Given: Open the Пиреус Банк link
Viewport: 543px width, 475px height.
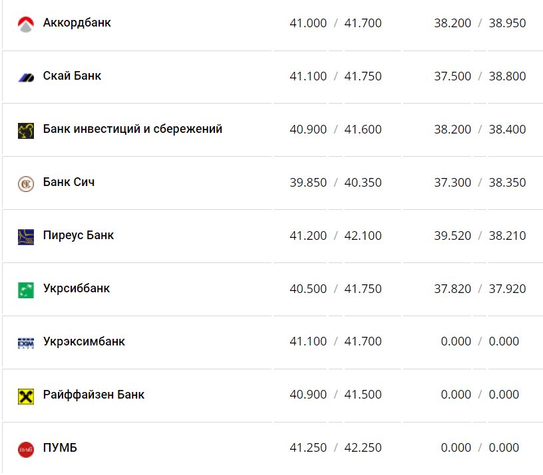Looking at the screenshot, I should point(78,235).
